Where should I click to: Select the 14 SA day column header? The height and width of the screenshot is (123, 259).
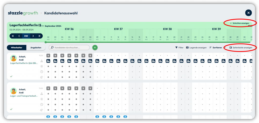132,38
